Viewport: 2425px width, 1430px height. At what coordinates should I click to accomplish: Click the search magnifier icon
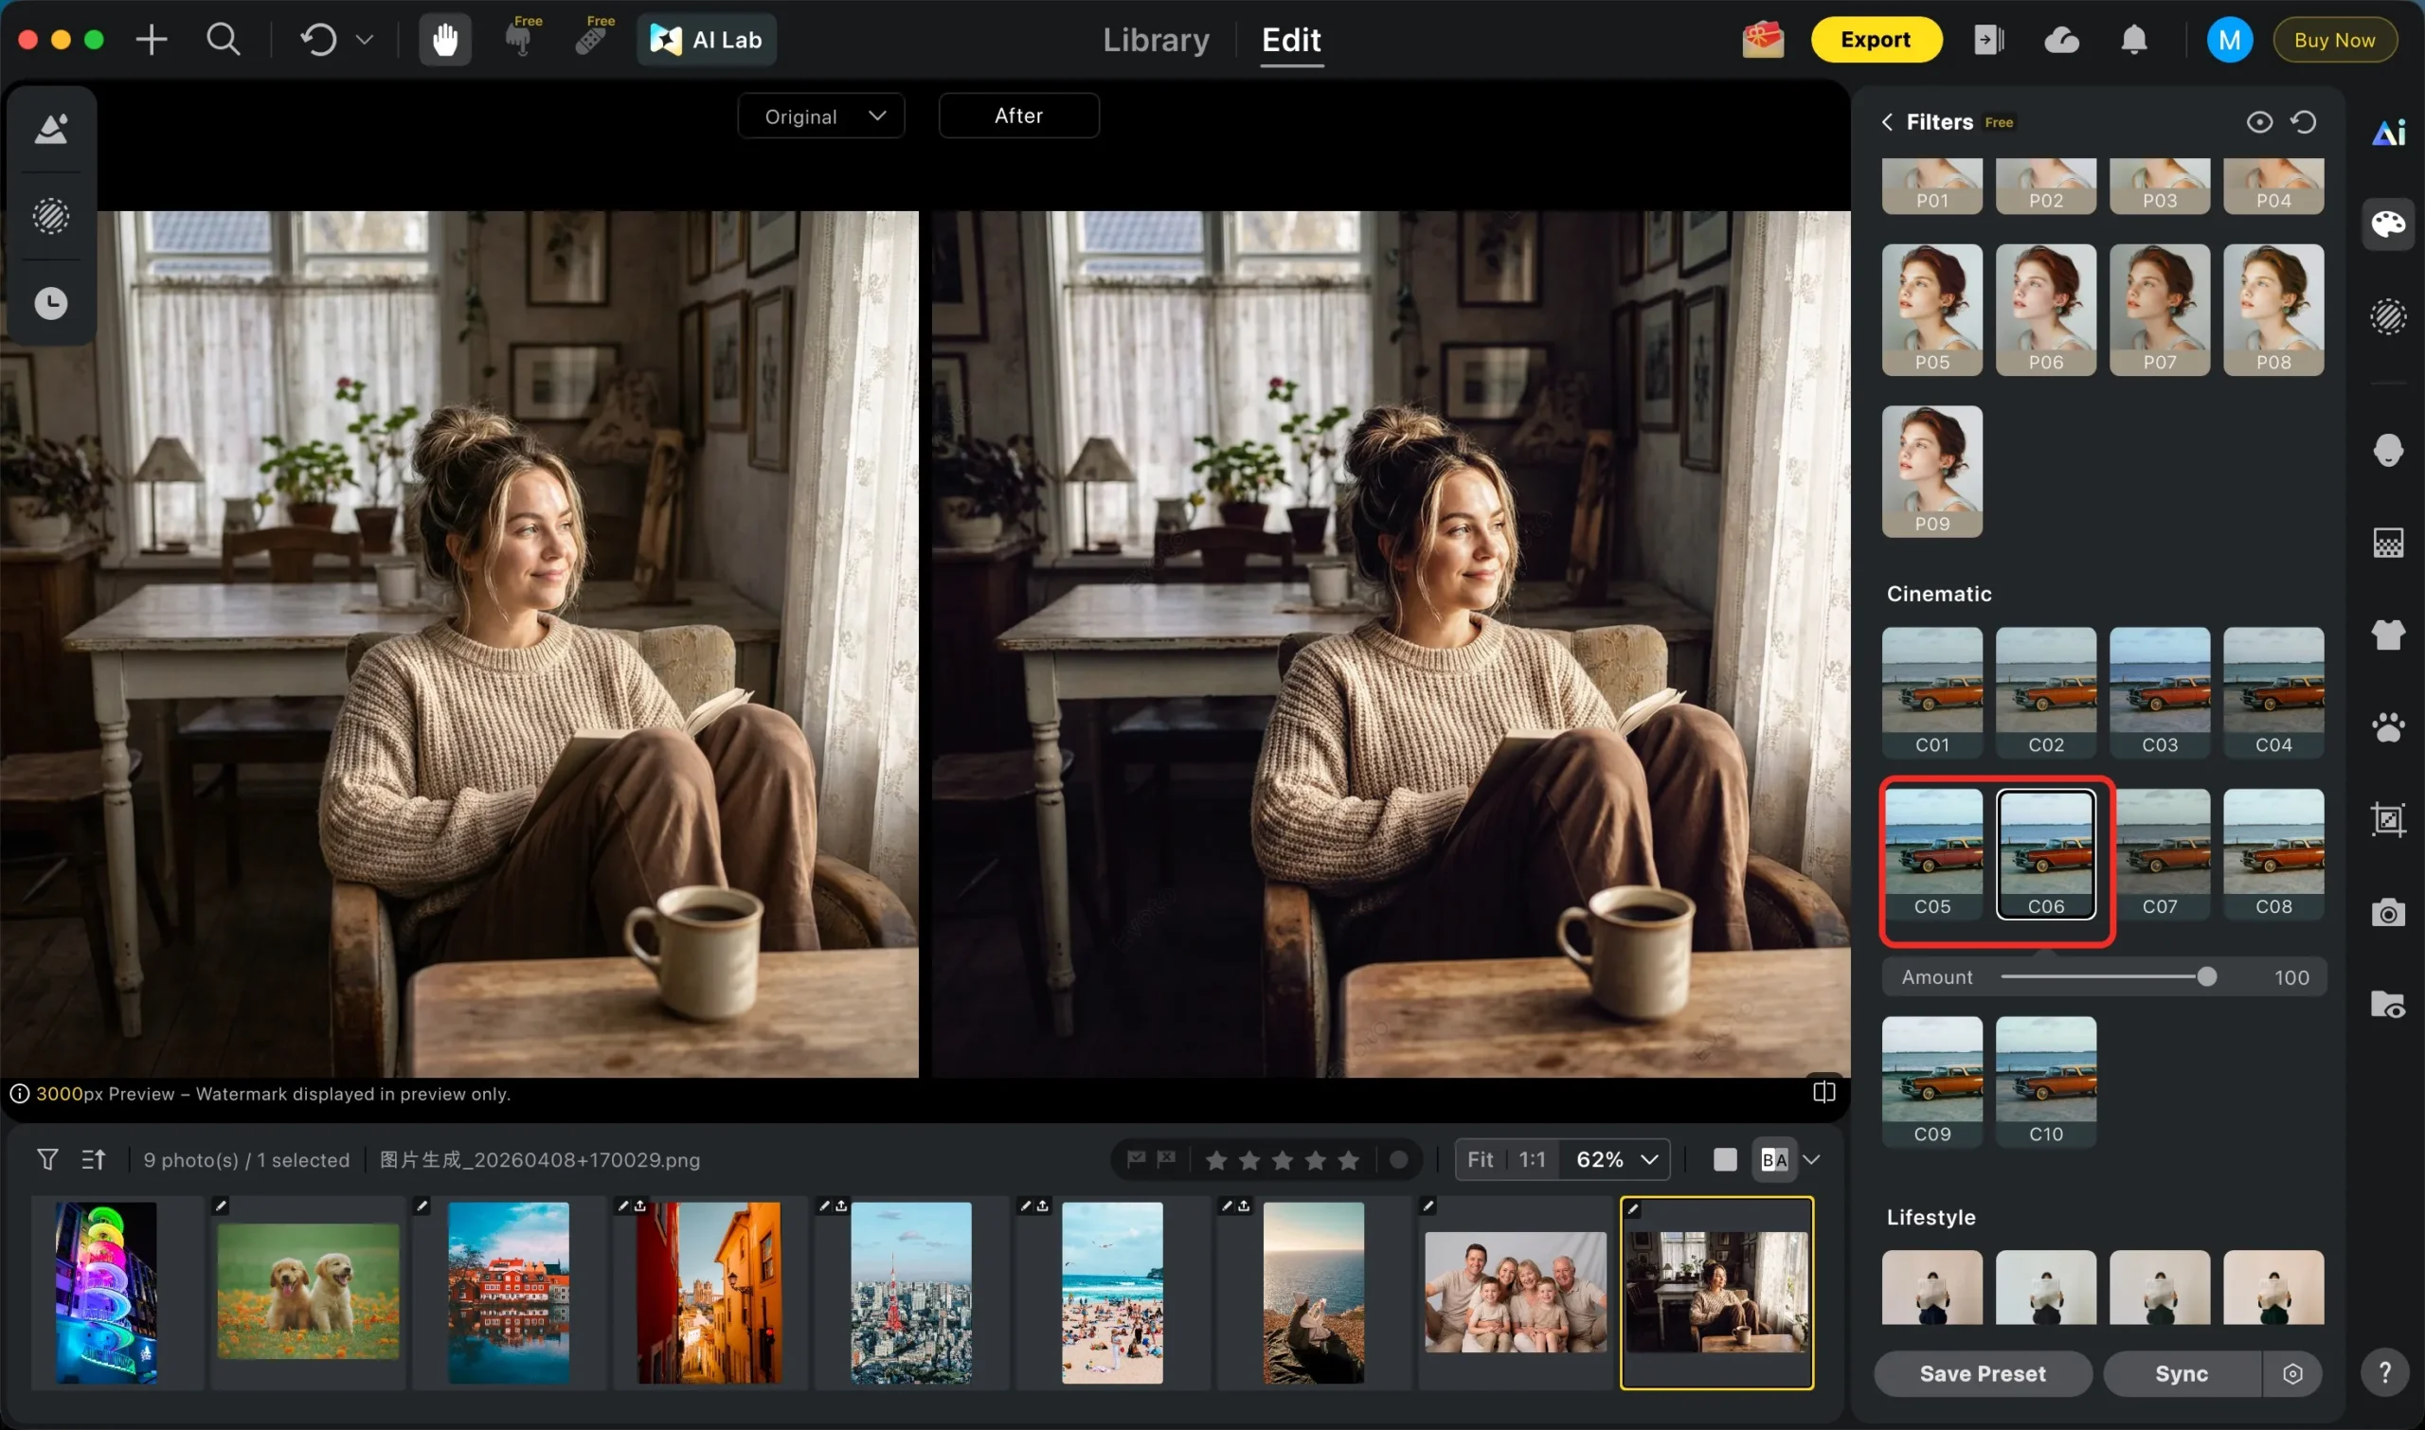click(x=223, y=40)
